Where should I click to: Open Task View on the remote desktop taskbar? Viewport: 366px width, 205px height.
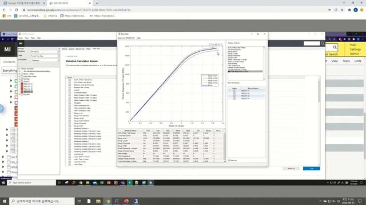coord(59,183)
